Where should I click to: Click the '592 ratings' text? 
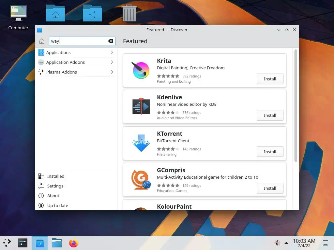click(191, 76)
